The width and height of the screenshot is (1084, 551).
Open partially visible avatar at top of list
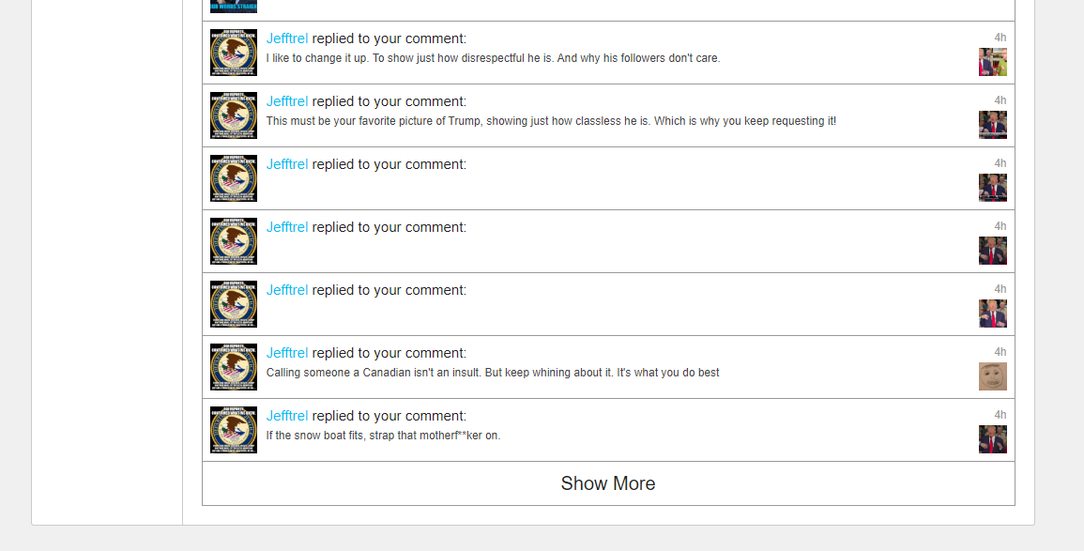(x=234, y=7)
